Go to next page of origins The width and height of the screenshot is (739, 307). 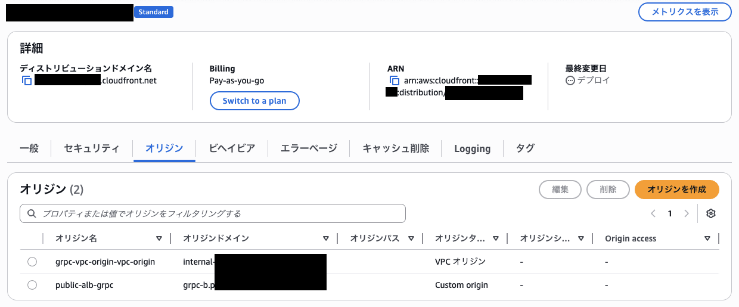pyautogui.click(x=687, y=213)
